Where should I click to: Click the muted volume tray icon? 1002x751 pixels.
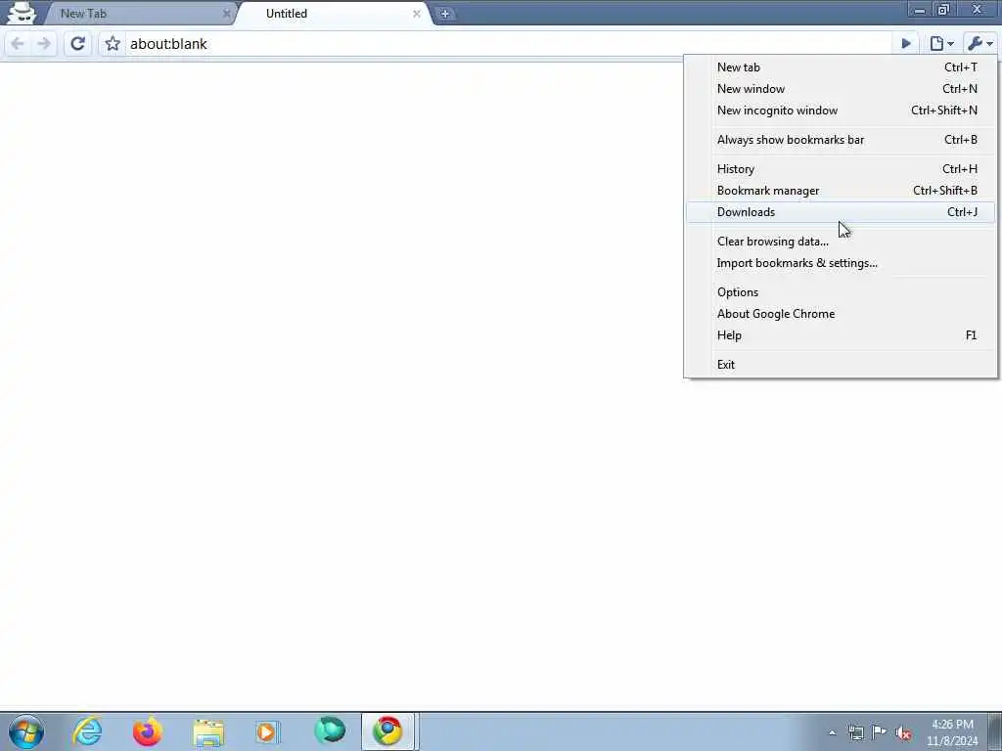click(x=903, y=733)
